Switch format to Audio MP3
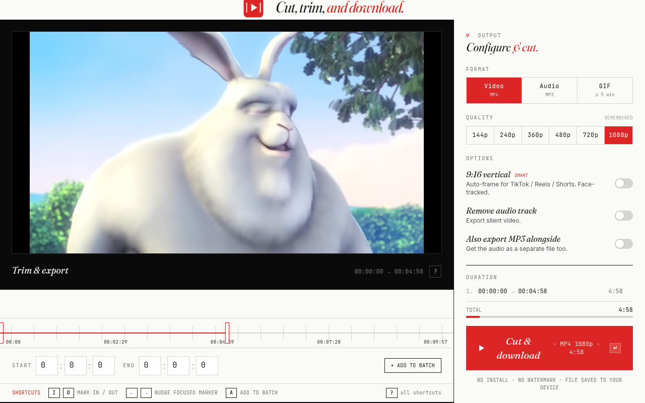This screenshot has height=403, width=645. pos(549,90)
